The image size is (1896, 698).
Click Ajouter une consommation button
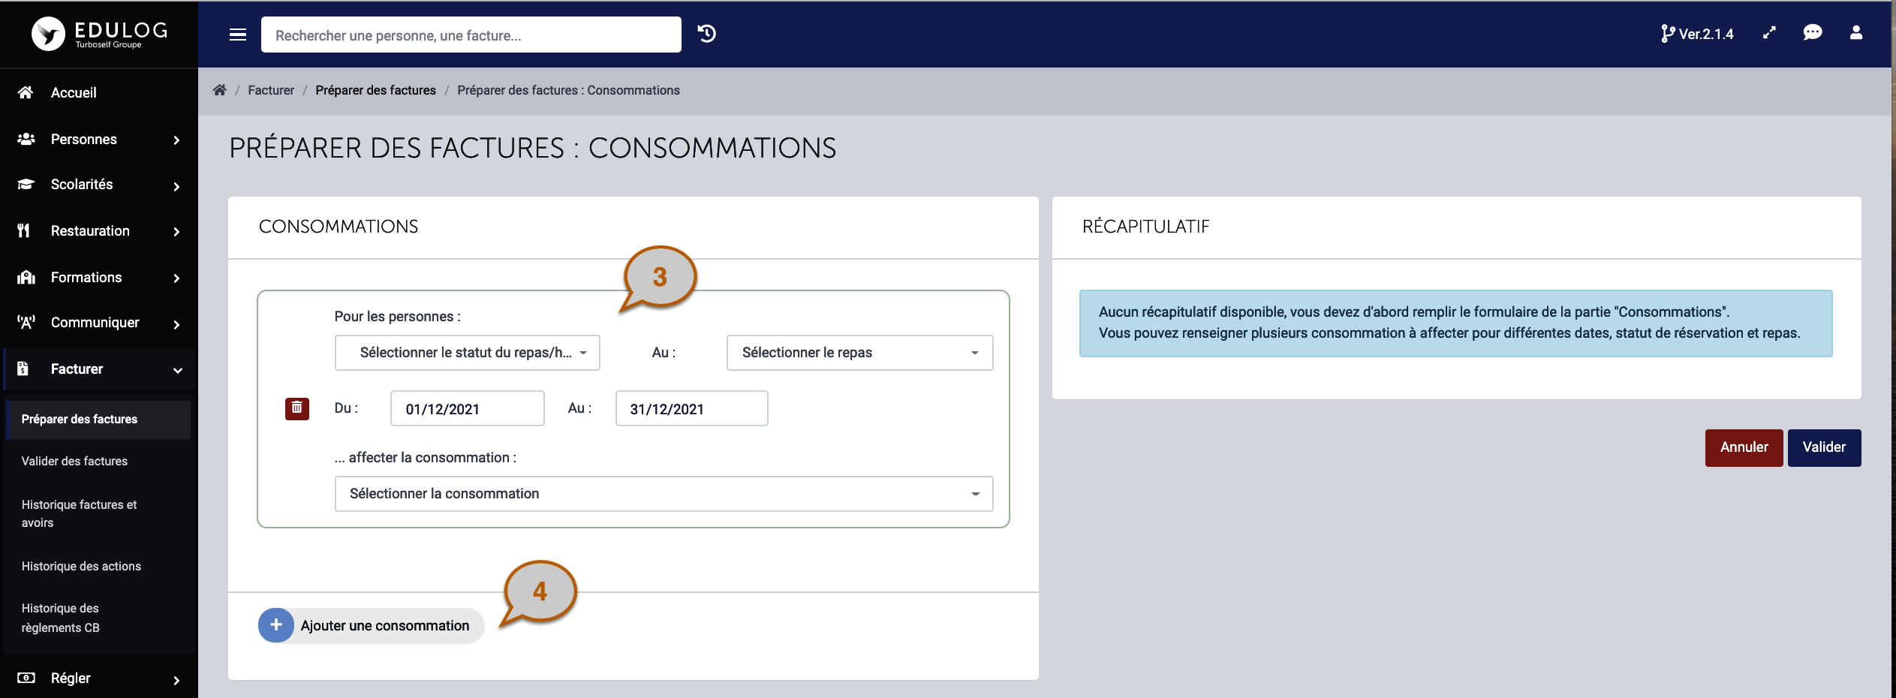pos(372,625)
